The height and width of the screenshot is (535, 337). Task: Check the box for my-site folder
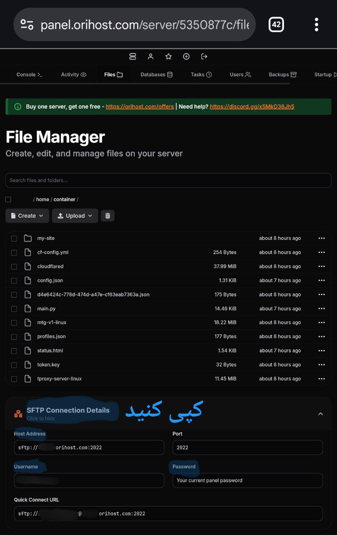[x=14, y=239]
